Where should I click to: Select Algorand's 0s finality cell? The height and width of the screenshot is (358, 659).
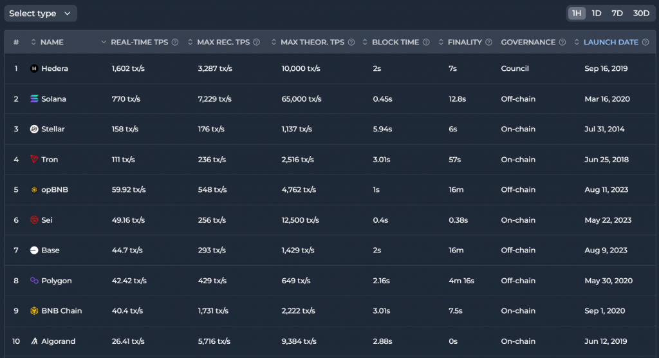point(453,341)
